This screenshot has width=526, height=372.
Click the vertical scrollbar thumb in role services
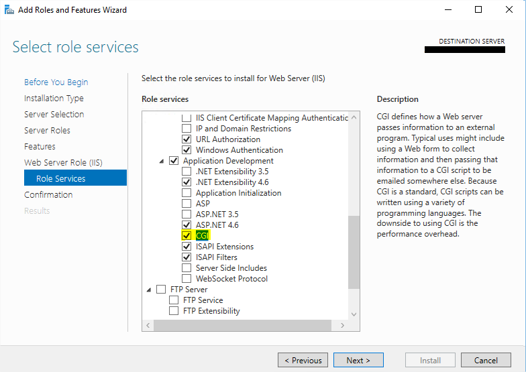[354, 252]
